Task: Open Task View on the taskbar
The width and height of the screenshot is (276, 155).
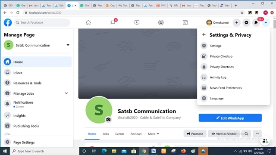Action: pyautogui.click(x=94, y=151)
